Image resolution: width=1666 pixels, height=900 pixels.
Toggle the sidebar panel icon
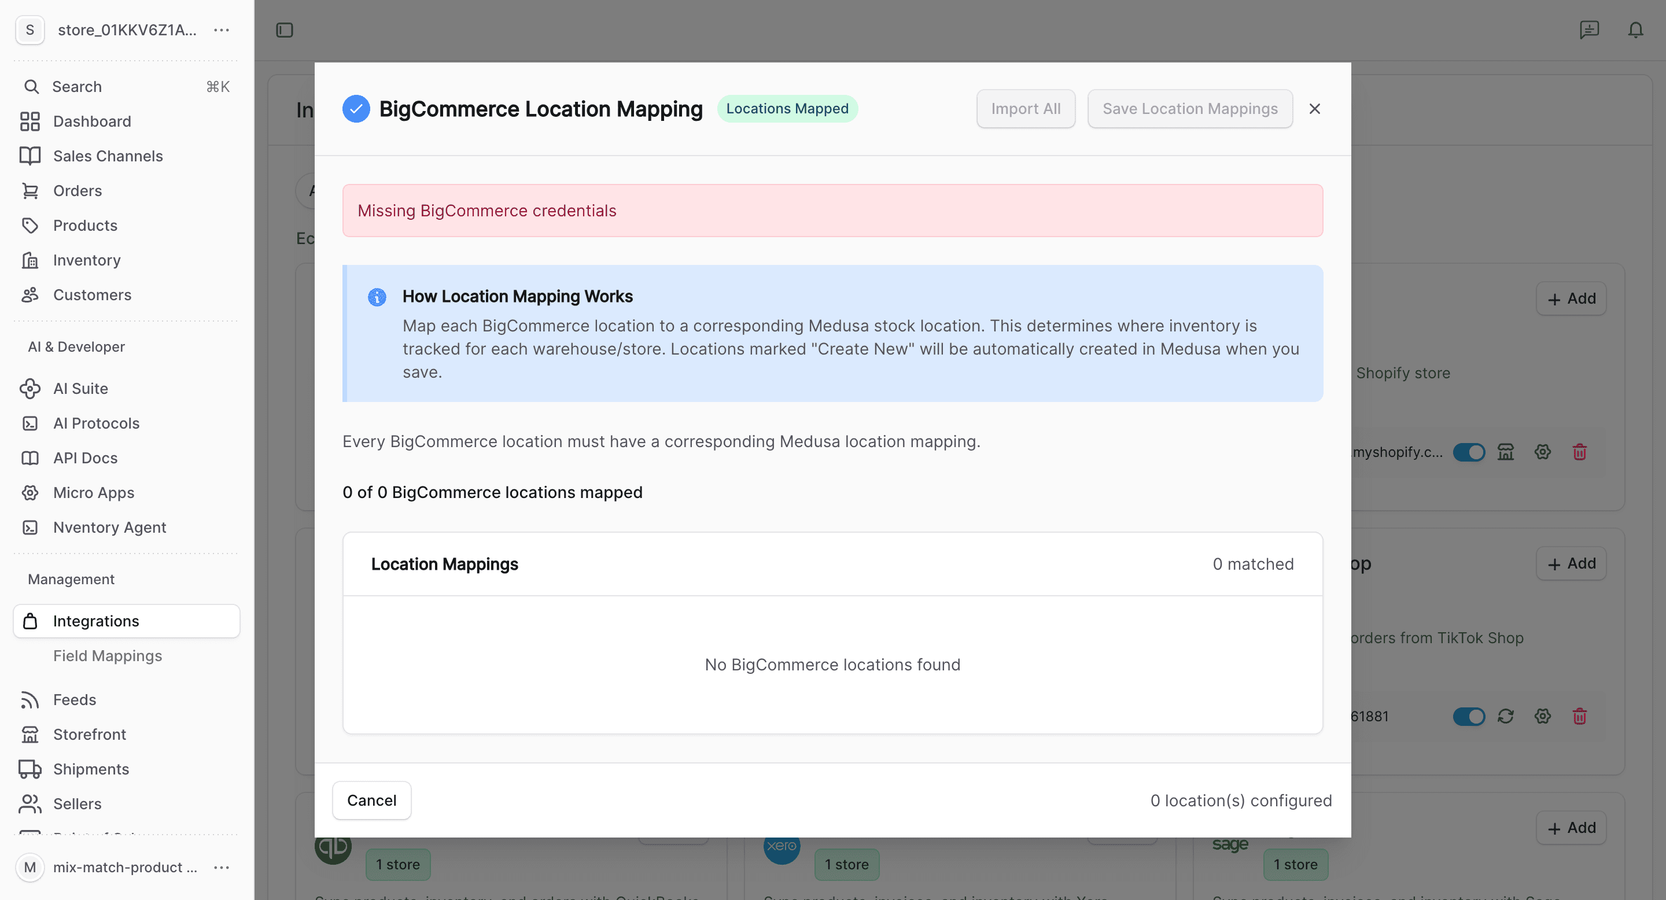[x=285, y=29]
